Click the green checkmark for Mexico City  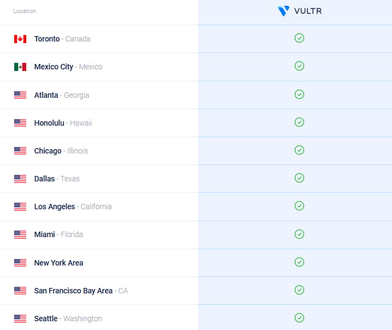coord(299,66)
